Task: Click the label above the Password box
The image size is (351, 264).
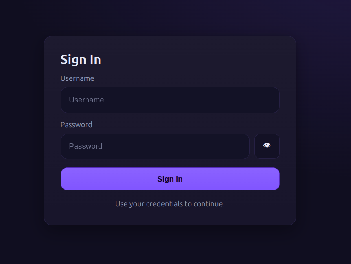Action: [77, 125]
